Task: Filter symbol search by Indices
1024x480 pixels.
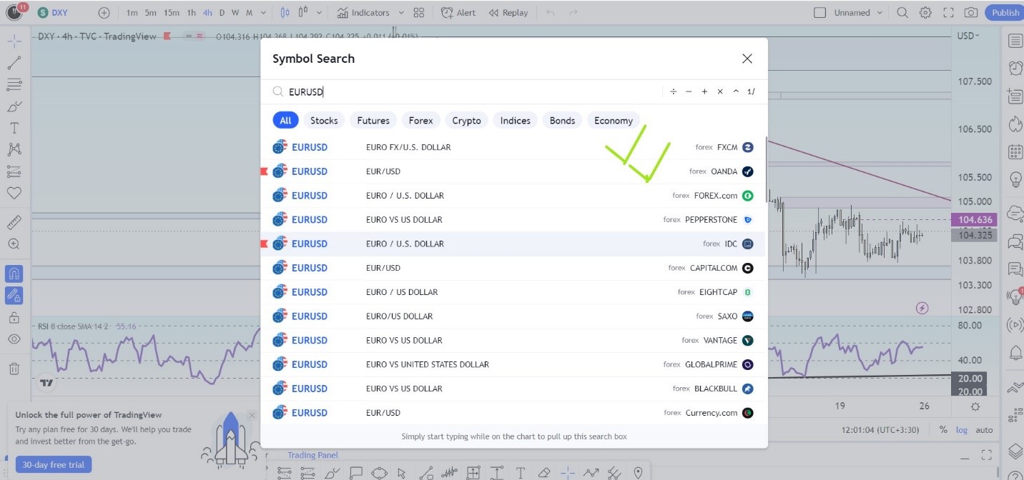Action: (515, 121)
